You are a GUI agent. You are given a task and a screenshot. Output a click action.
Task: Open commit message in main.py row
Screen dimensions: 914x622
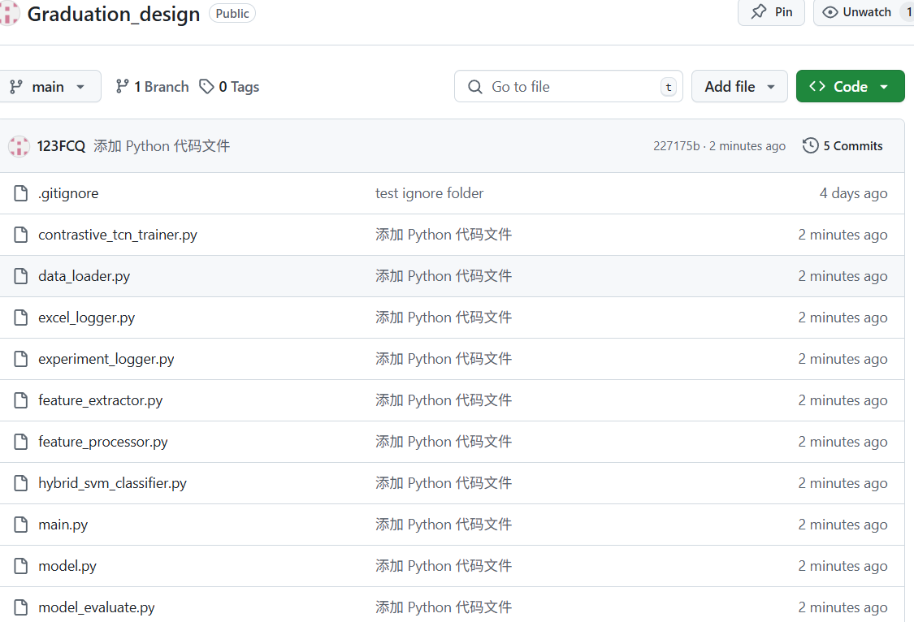[x=444, y=525]
